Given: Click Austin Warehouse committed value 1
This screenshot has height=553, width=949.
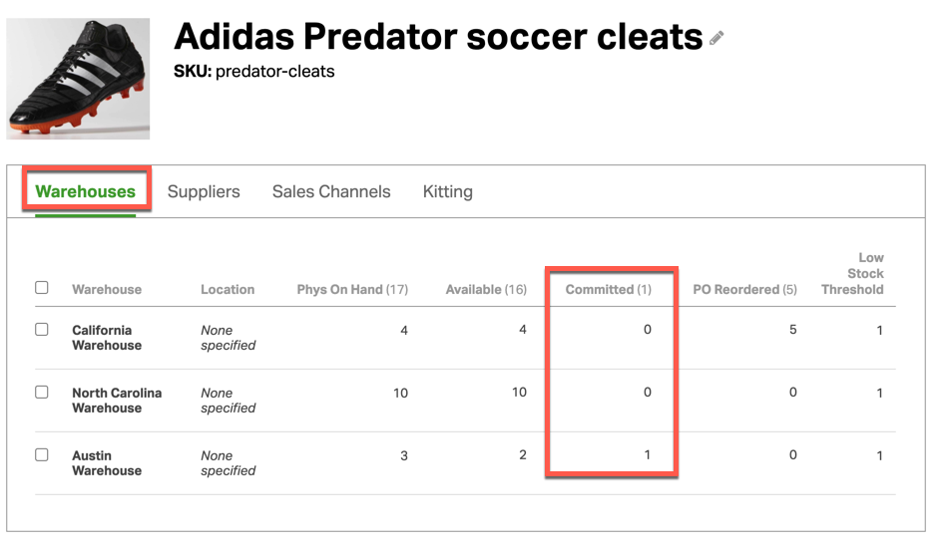Looking at the screenshot, I should click(647, 454).
